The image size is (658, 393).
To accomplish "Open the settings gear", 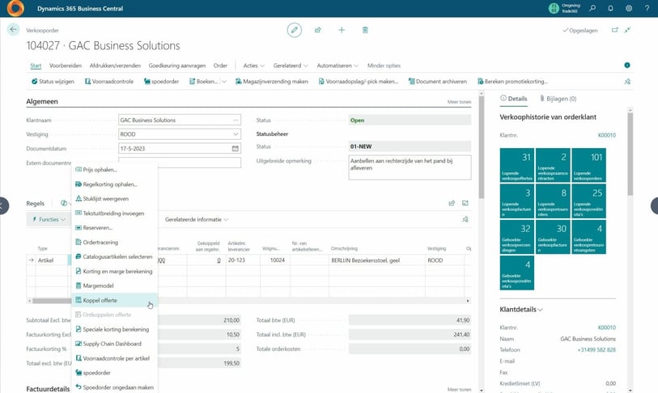I will [x=629, y=8].
